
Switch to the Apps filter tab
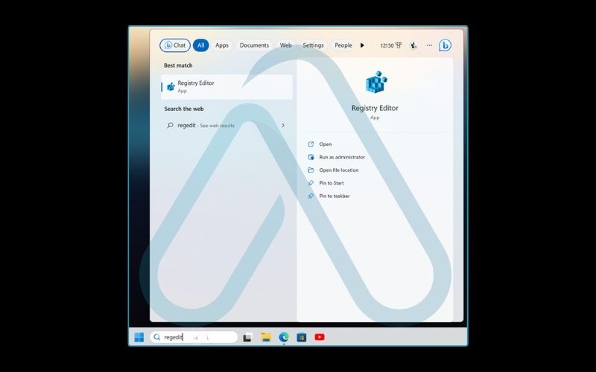pos(222,45)
